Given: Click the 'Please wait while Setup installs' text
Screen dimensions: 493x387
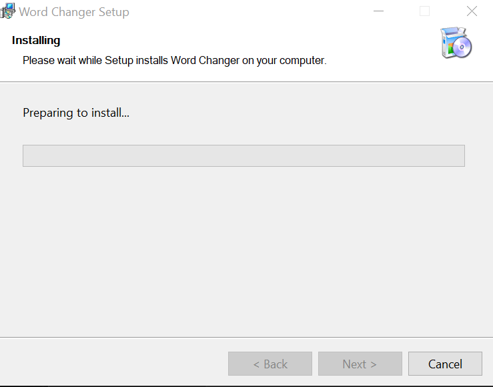Looking at the screenshot, I should (x=174, y=60).
